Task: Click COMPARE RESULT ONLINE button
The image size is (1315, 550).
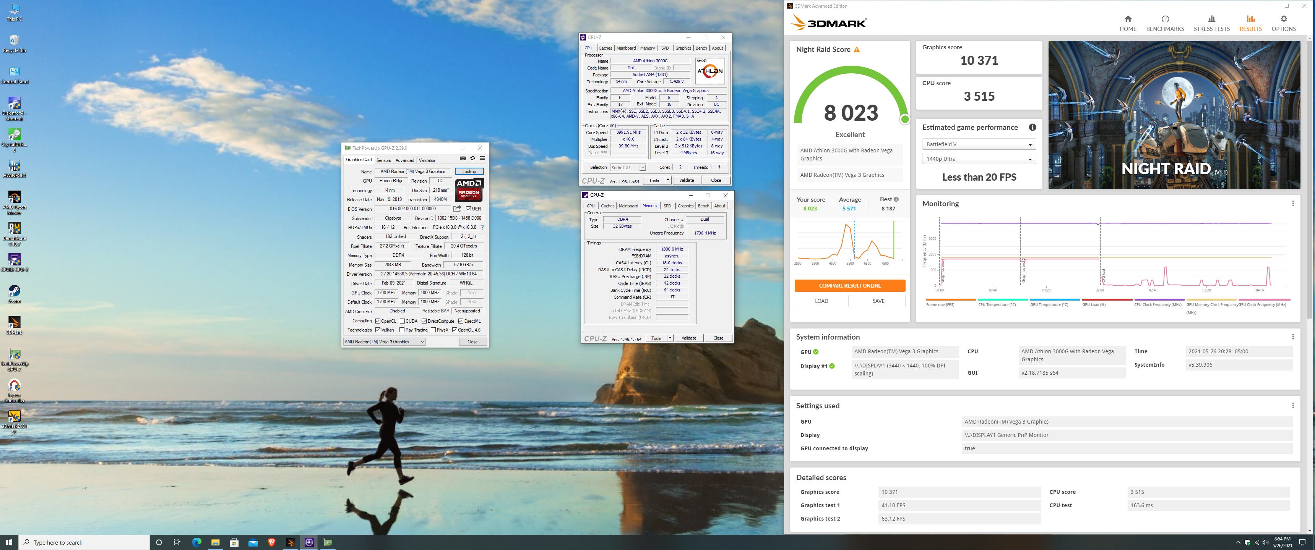Action: tap(849, 286)
